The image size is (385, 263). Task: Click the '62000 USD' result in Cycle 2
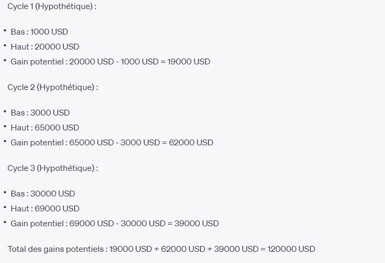191,143
